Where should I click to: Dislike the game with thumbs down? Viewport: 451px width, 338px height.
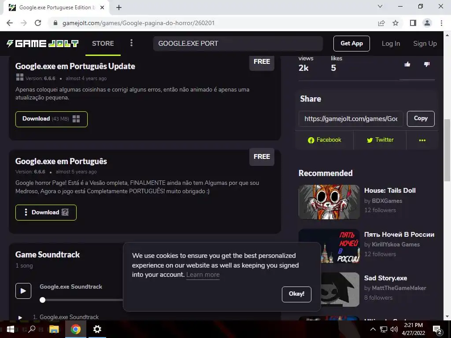[427, 64]
